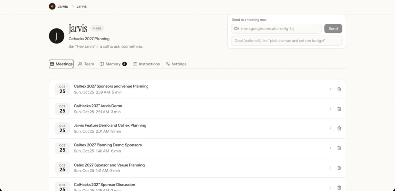Open CallHacks 2027 Sponsor Discussion title
The width and height of the screenshot is (395, 191).
click(x=104, y=185)
